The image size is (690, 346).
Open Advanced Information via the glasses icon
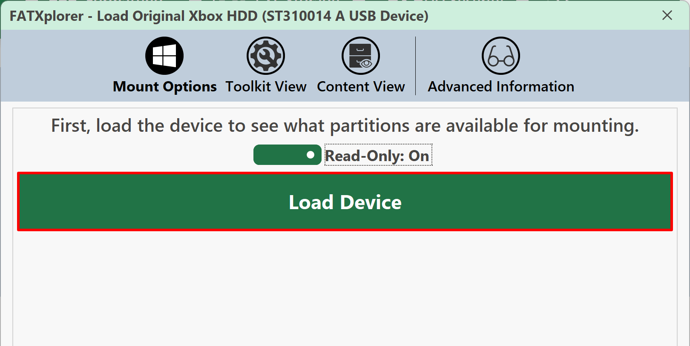click(501, 56)
